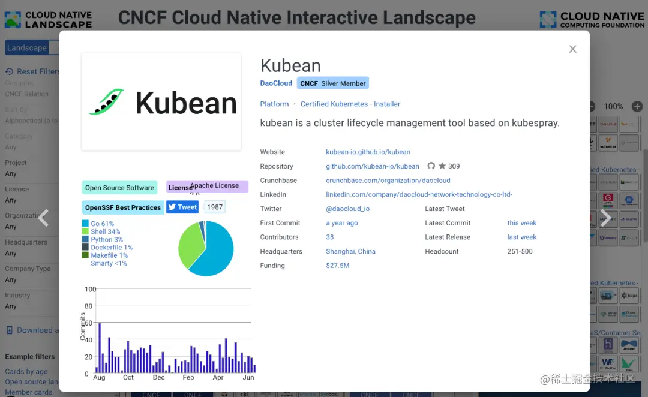Open Certified Kubernetes - Installer link

pos(350,104)
